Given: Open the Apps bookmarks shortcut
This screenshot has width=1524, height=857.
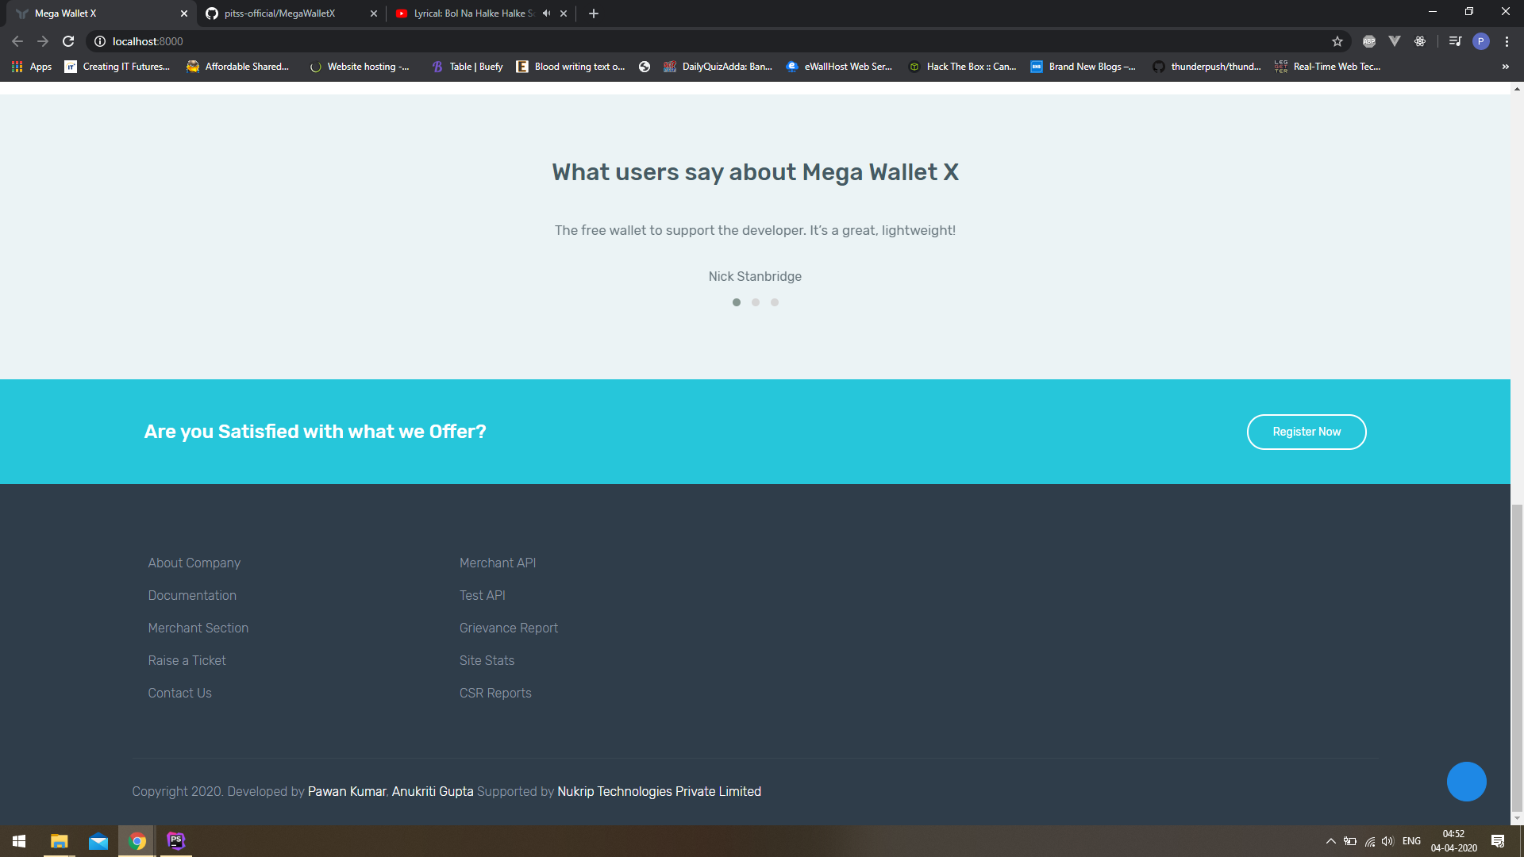Looking at the screenshot, I should [x=32, y=67].
